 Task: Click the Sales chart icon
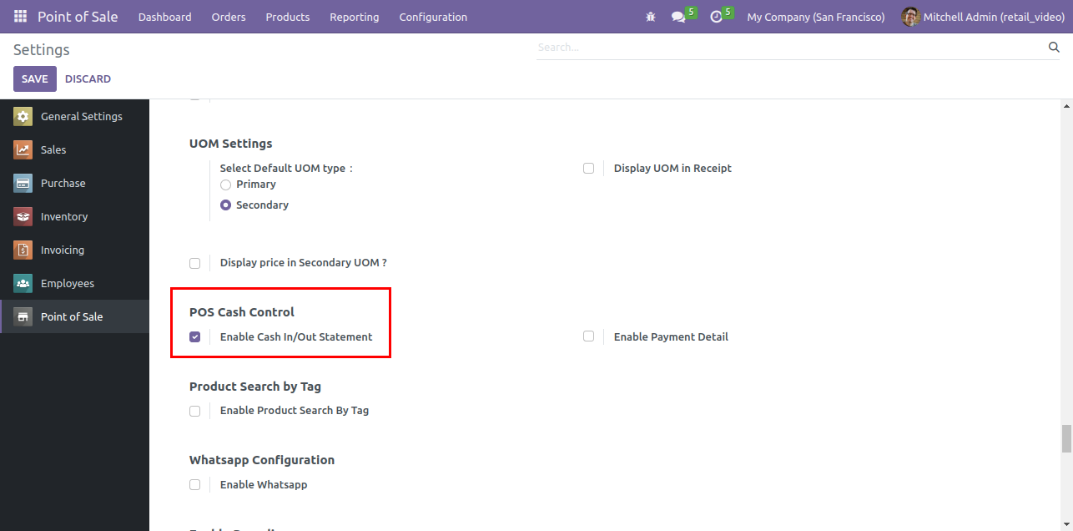[x=23, y=150]
